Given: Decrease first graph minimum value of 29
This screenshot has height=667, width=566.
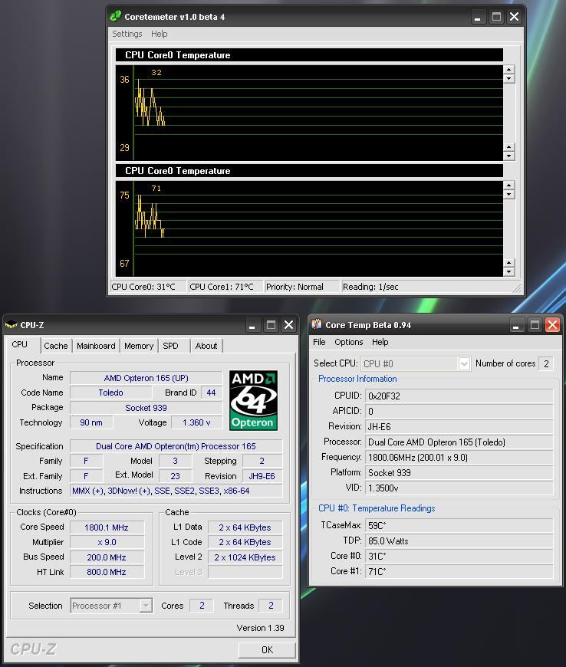Looking at the screenshot, I should pos(509,156).
